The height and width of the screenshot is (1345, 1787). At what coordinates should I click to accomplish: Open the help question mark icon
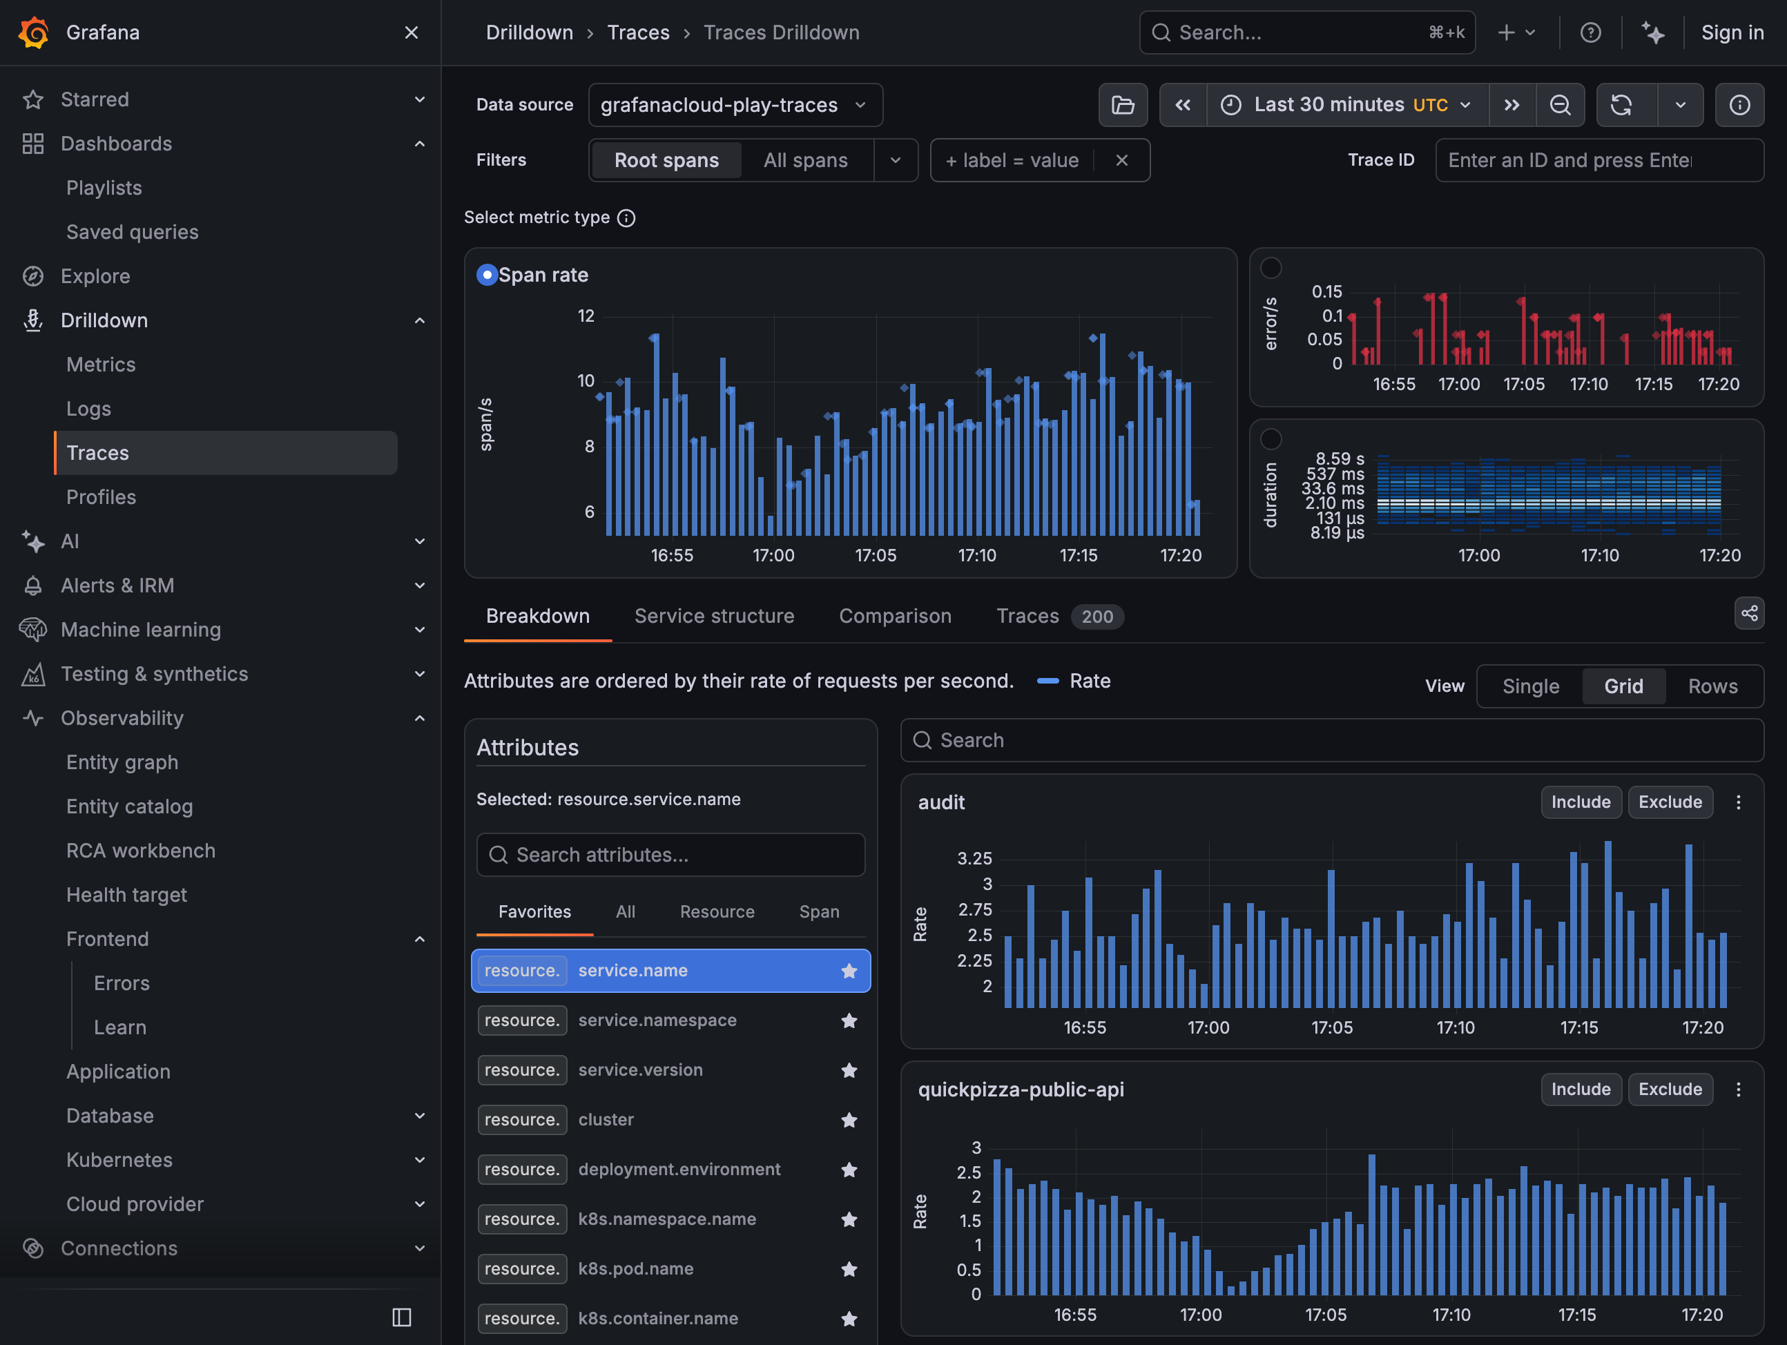coord(1590,32)
